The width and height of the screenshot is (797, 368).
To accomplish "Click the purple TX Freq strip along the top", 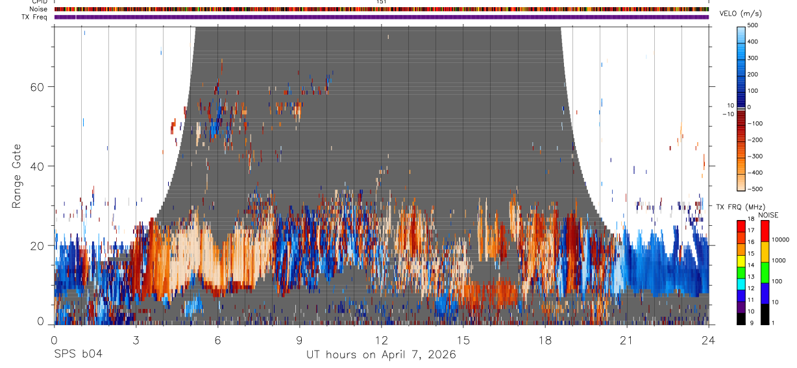I will click(x=382, y=17).
